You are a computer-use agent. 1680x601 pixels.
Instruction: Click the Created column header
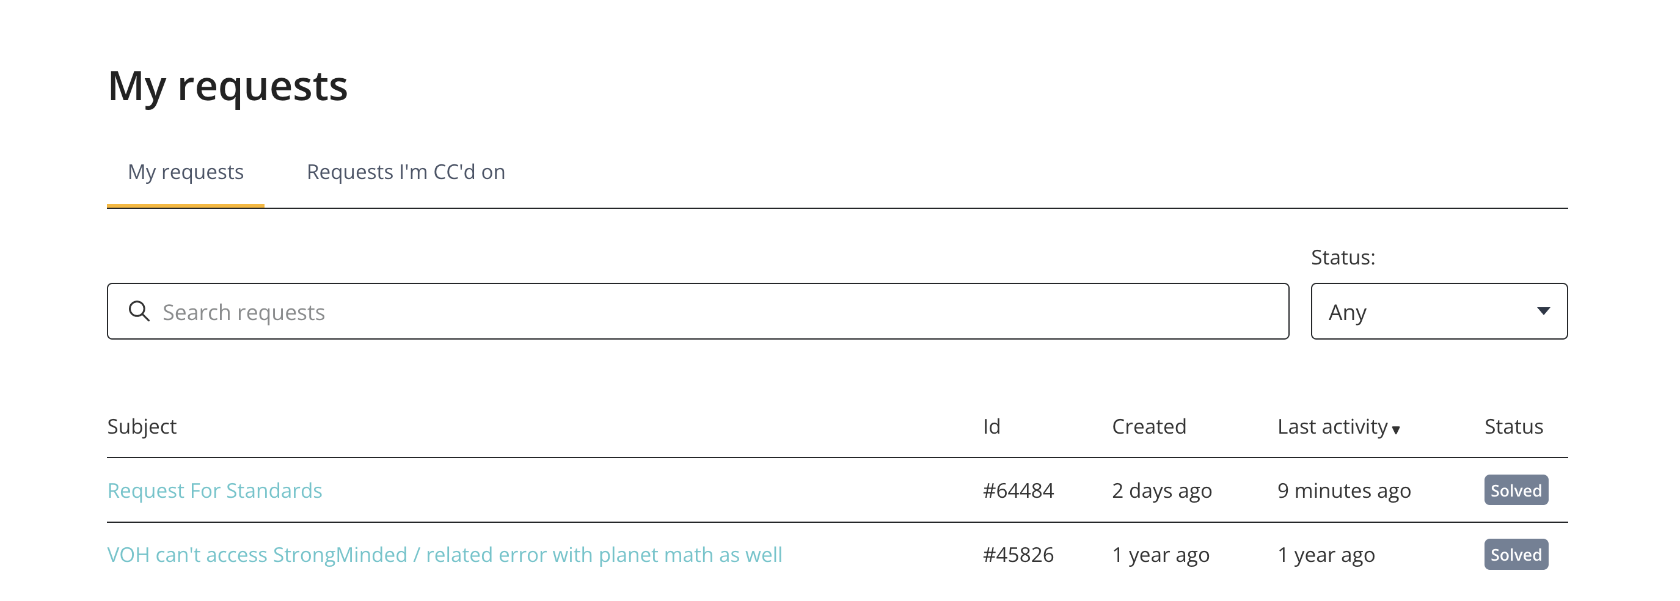coord(1149,426)
